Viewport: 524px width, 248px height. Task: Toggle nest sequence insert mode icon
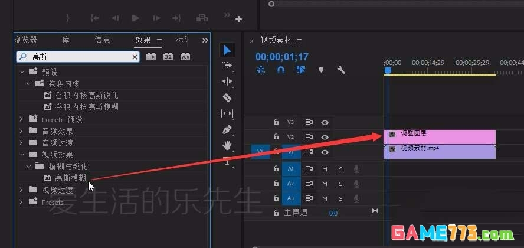point(261,70)
